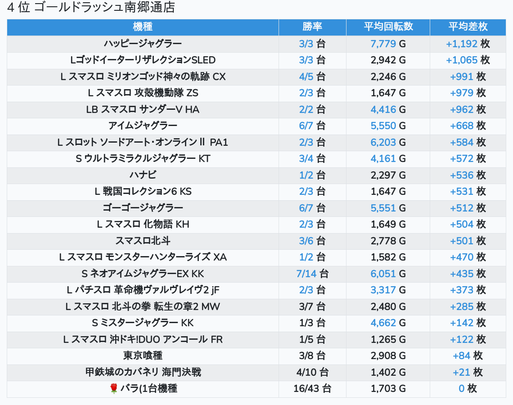Click the 平均差枚 column header

coord(468,27)
